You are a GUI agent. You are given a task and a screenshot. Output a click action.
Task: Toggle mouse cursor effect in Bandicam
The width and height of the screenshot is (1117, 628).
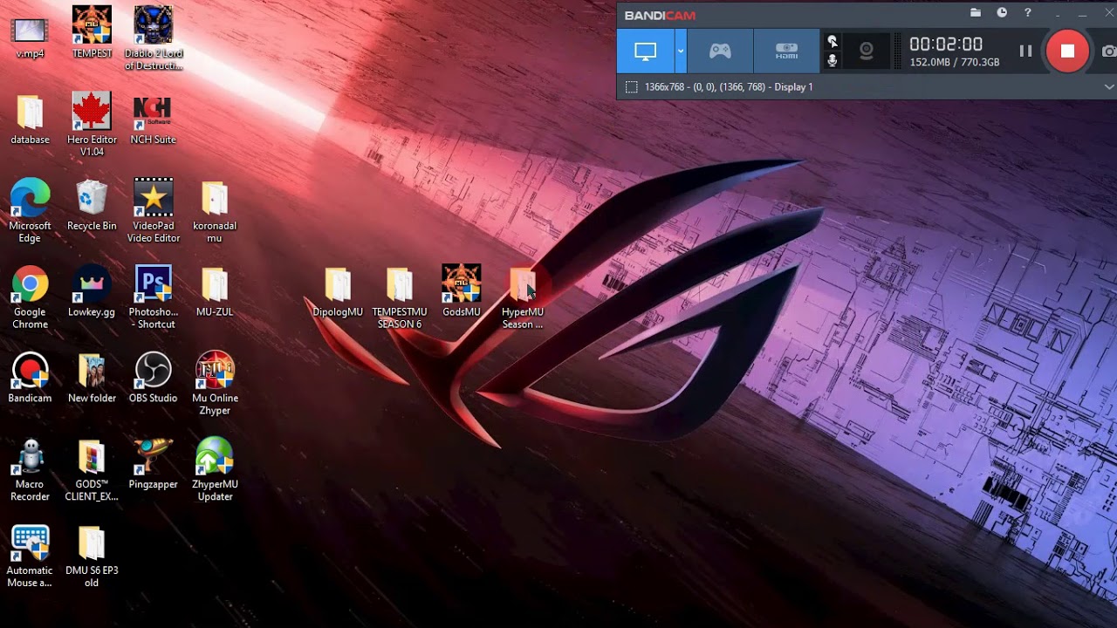click(833, 42)
